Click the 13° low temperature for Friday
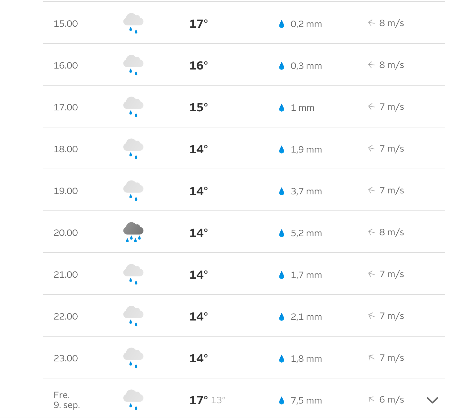Image resolution: width=474 pixels, height=418 pixels. pos(218,400)
